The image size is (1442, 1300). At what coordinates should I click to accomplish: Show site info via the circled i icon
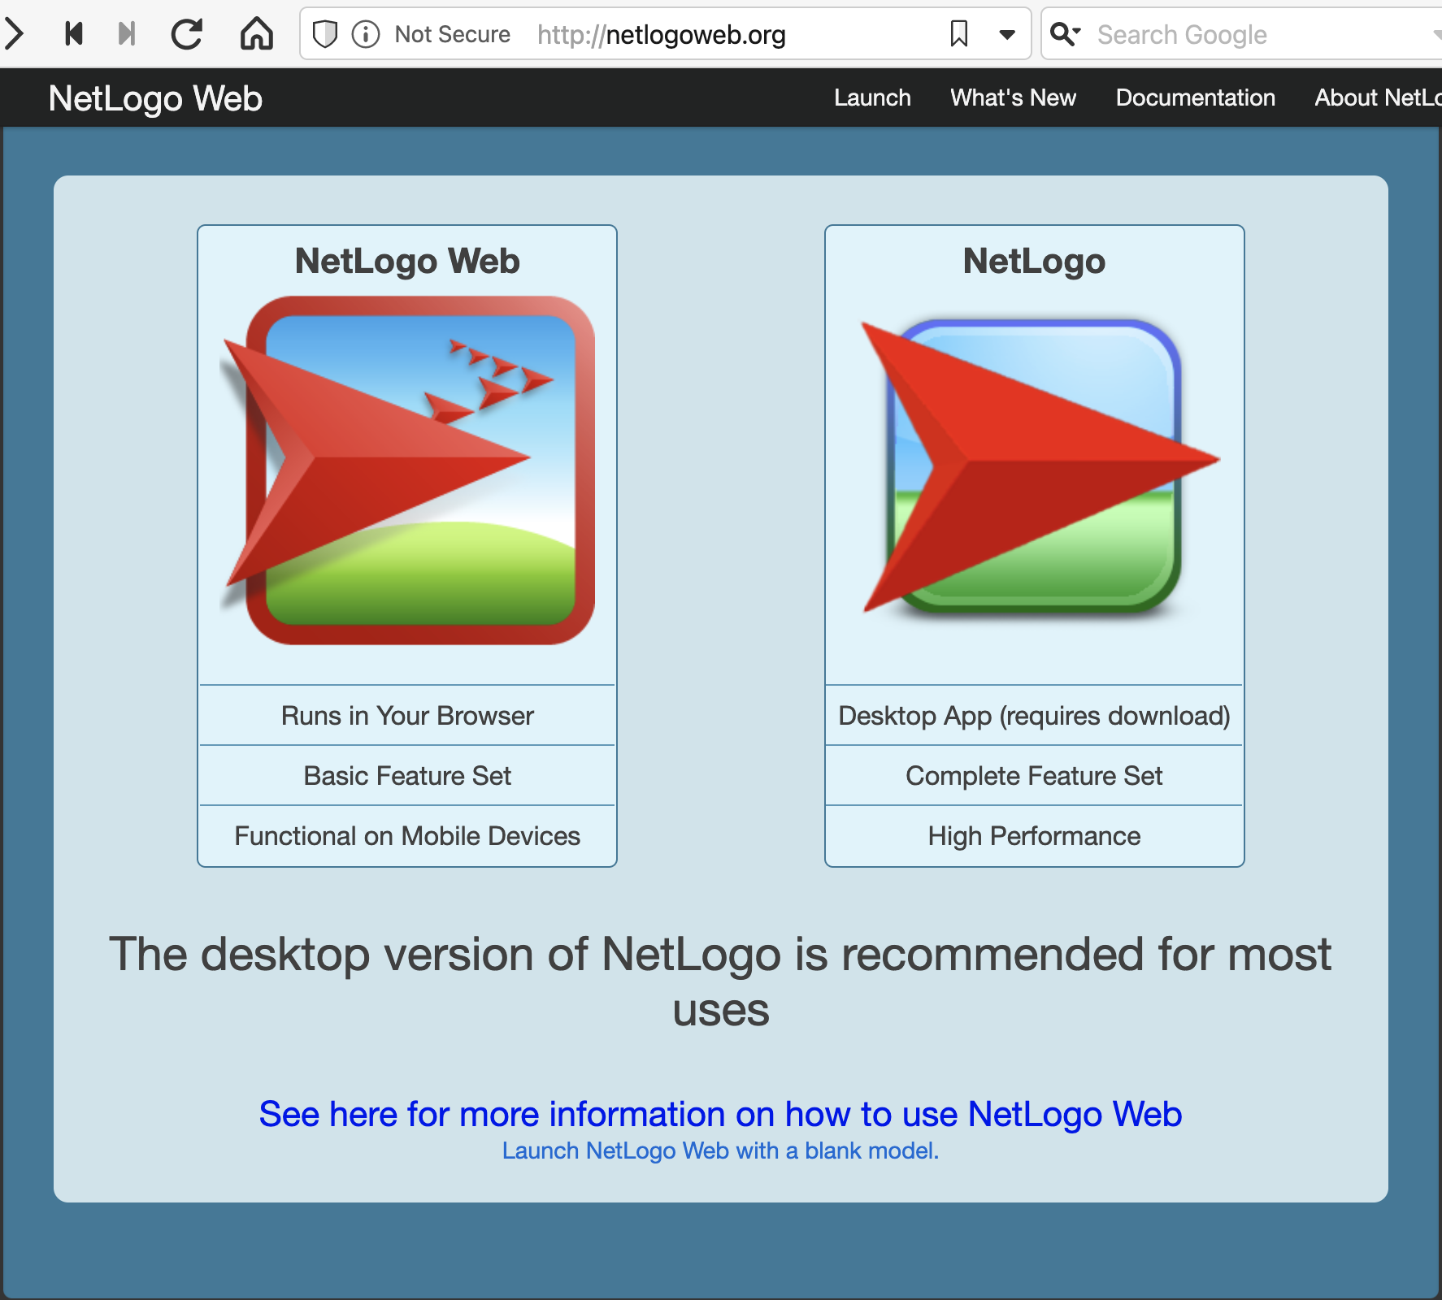pos(366,34)
